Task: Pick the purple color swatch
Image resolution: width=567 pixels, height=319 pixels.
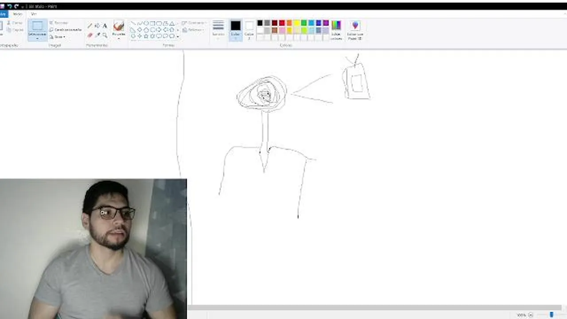Action: click(x=326, y=23)
